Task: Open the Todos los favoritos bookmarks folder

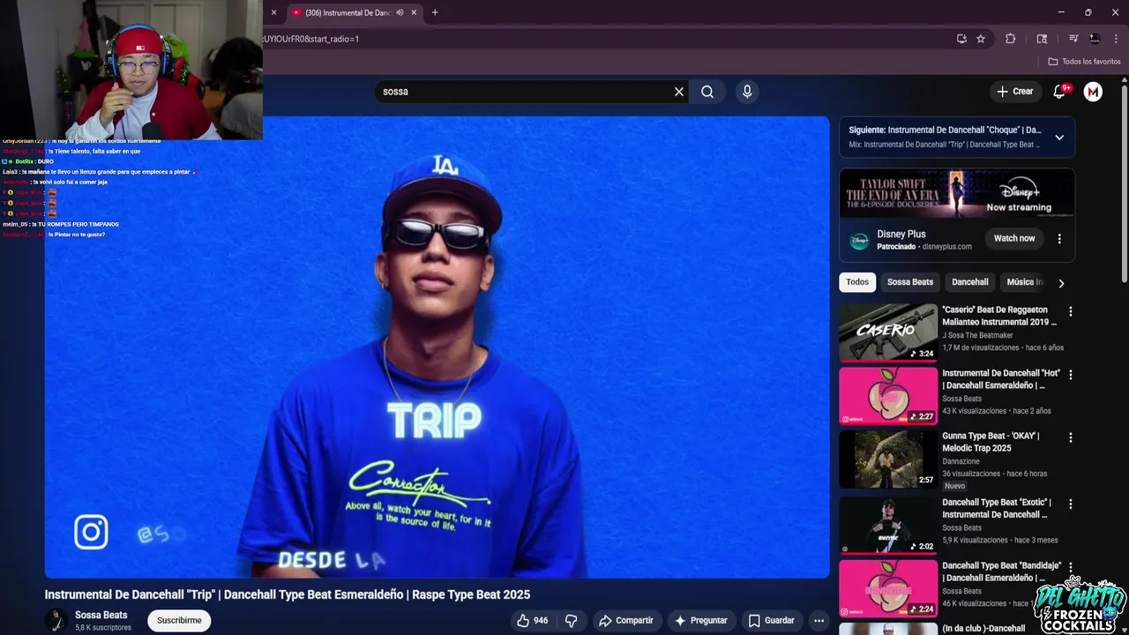Action: (x=1084, y=62)
